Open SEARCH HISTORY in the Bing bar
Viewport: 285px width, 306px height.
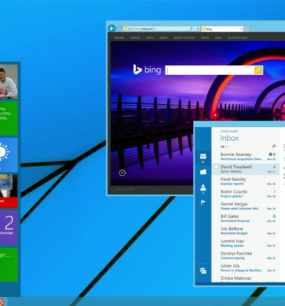click(x=184, y=37)
